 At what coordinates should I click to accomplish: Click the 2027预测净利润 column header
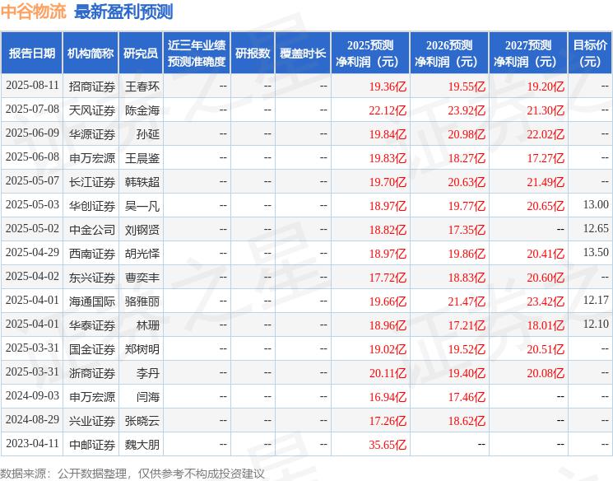(x=528, y=53)
